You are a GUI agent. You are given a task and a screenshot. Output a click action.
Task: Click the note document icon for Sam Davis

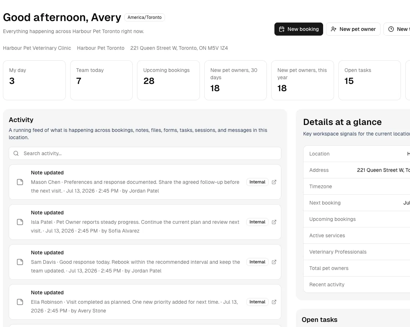point(20,262)
